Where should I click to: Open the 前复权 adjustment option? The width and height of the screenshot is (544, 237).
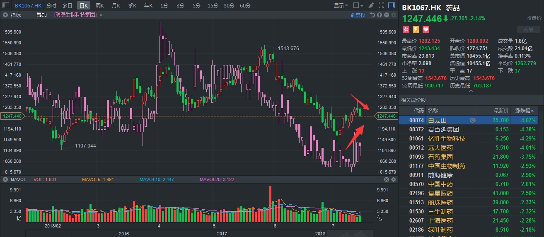(358, 15)
